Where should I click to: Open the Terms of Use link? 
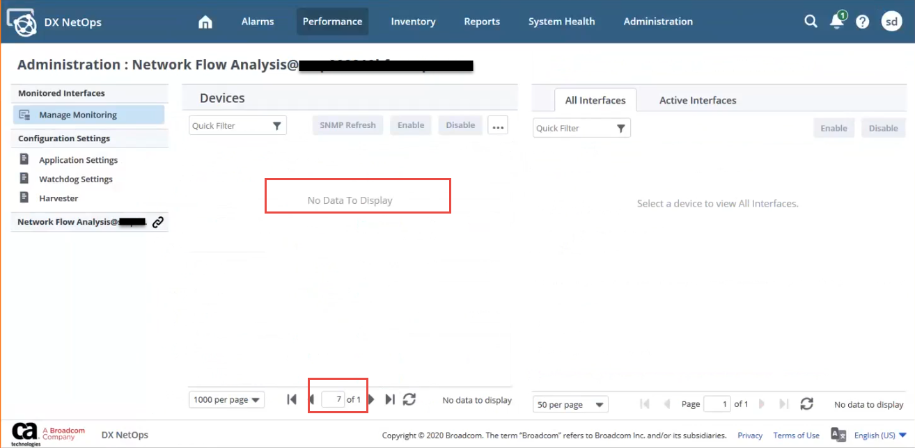tap(796, 435)
